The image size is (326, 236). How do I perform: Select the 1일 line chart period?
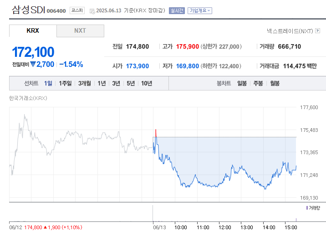pyautogui.click(x=48, y=83)
